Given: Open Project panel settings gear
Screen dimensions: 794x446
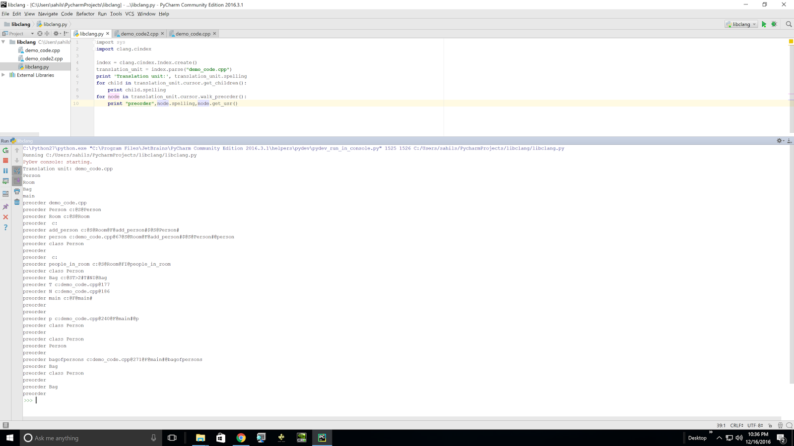Looking at the screenshot, I should point(57,34).
